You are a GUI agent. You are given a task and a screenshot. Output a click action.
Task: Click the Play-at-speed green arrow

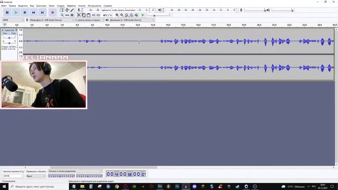pos(143,15)
